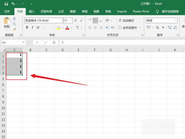Switch to the 开始 tab
Image resolution: width=185 pixels, height=139 pixels.
(20, 11)
